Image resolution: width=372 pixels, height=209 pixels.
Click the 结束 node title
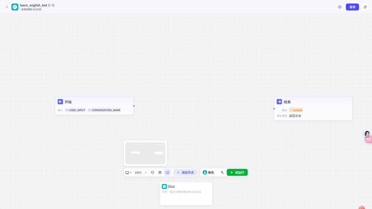point(287,102)
